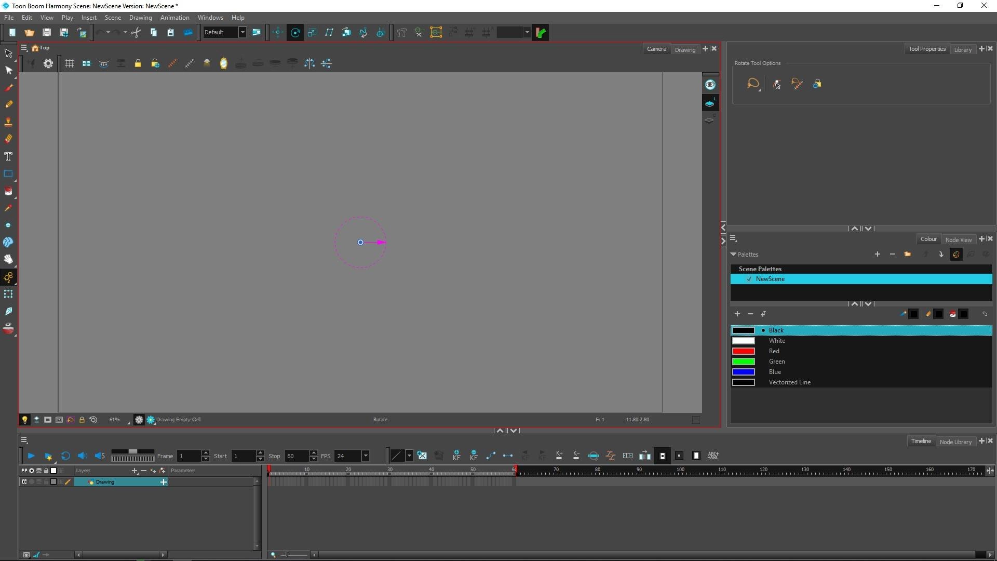Click the brush colour eyedropper icon
Viewport: 997px width, 561px height.
tap(903, 314)
